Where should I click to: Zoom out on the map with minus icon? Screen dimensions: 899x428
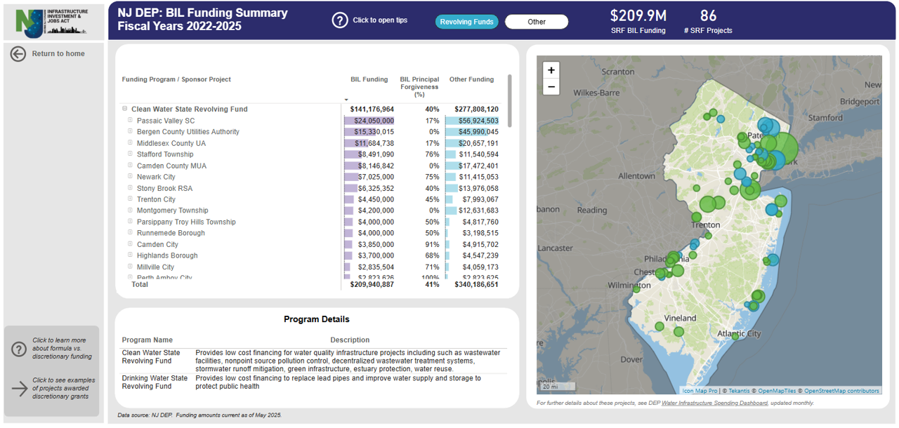(551, 86)
